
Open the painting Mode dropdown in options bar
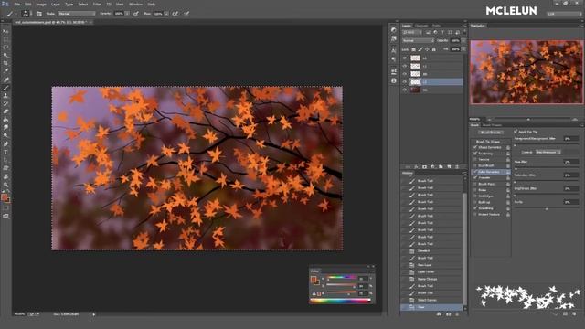77,14
